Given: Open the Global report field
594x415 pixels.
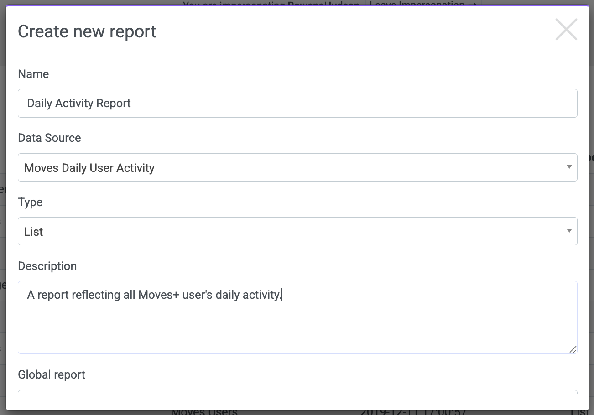Looking at the screenshot, I should click(x=297, y=392).
